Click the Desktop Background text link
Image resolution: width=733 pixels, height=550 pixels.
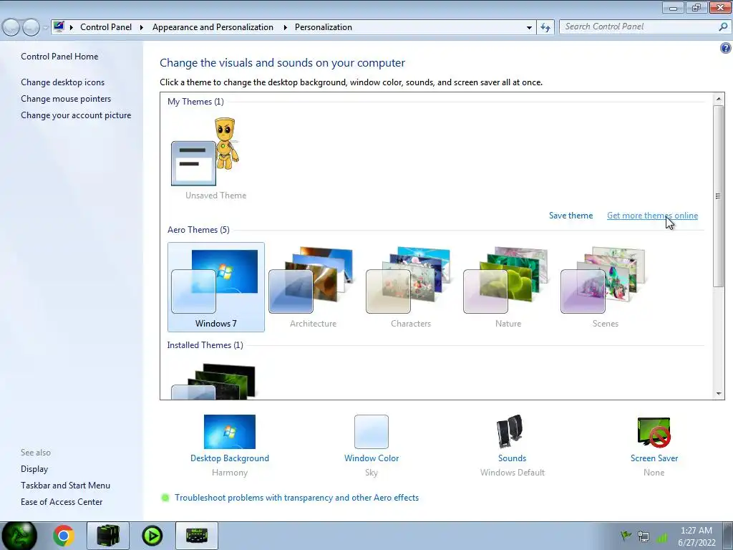click(230, 458)
